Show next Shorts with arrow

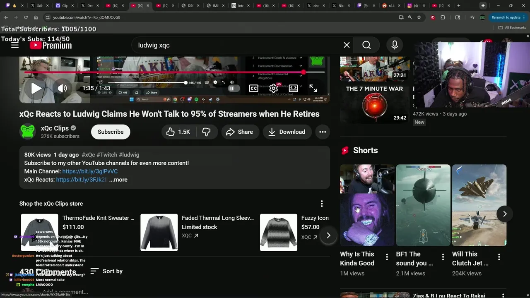pos(505,214)
